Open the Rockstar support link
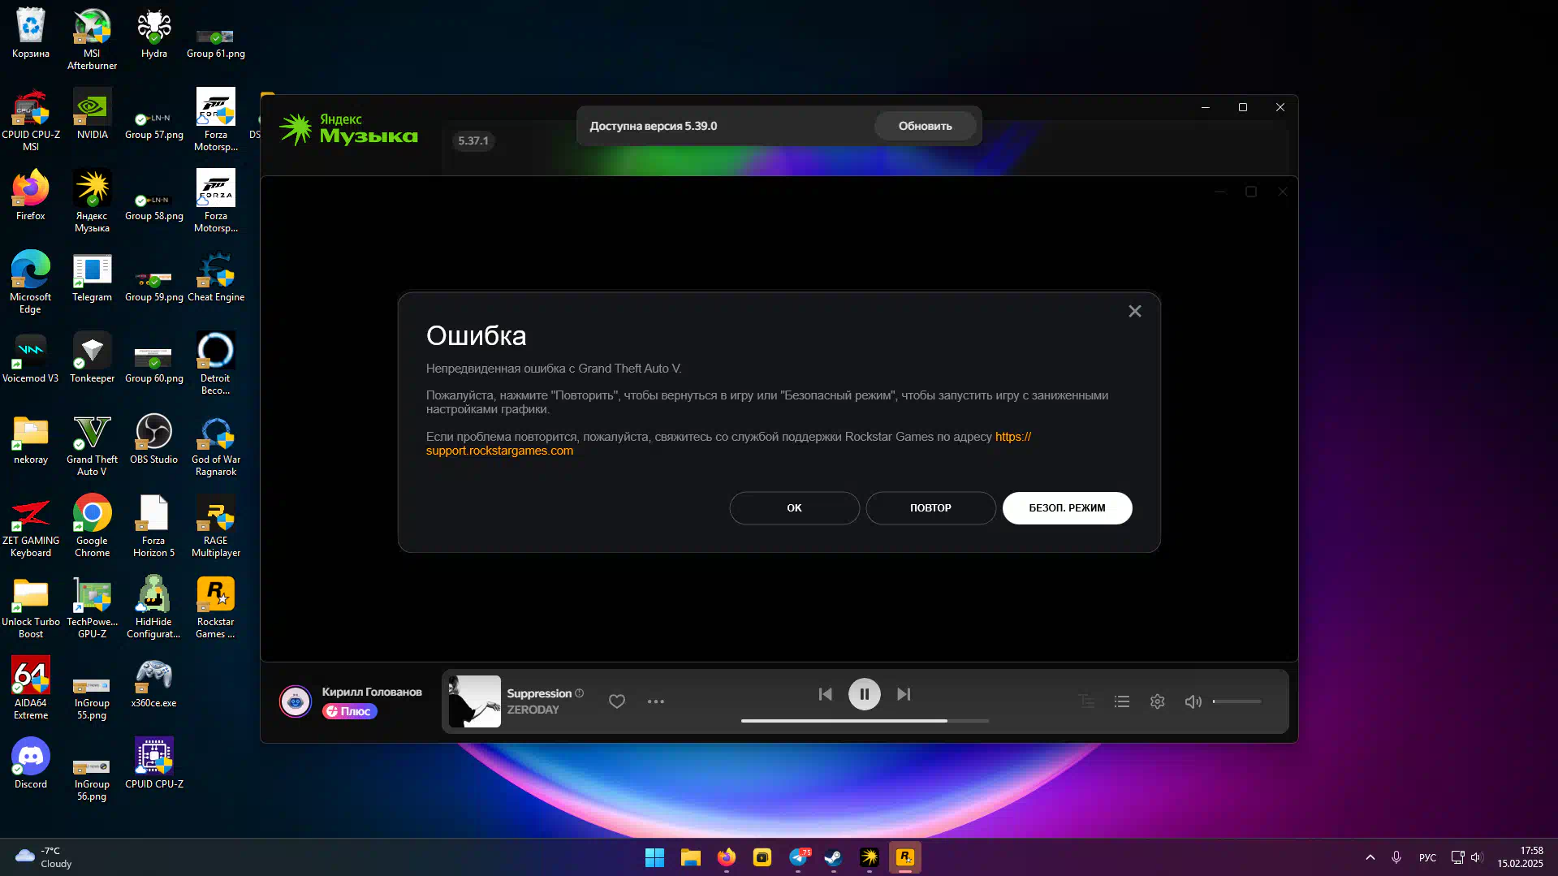 [x=499, y=451]
